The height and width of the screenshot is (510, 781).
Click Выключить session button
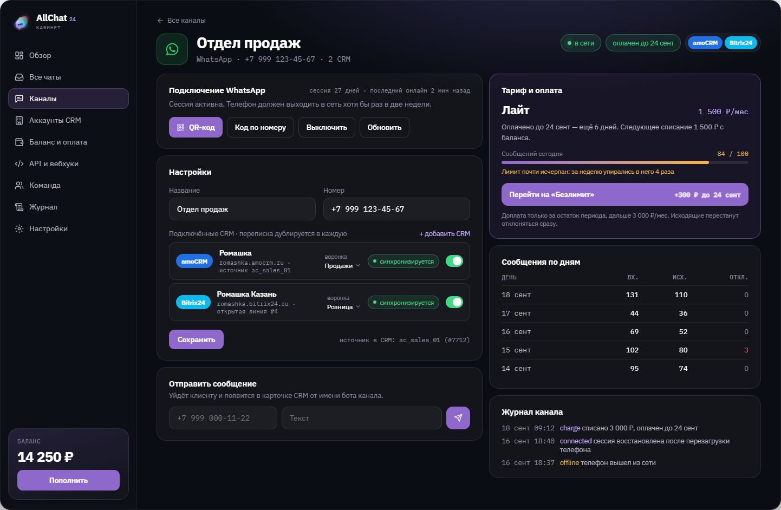click(327, 127)
